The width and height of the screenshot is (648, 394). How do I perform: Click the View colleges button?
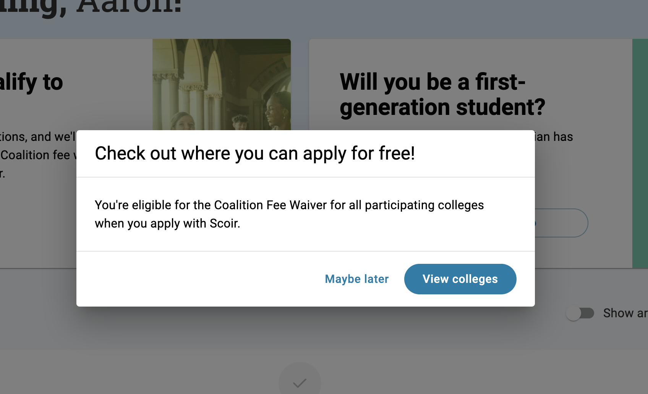tap(460, 279)
